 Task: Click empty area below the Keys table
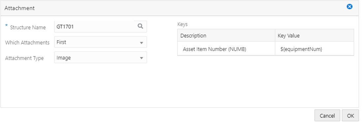tap(265, 81)
